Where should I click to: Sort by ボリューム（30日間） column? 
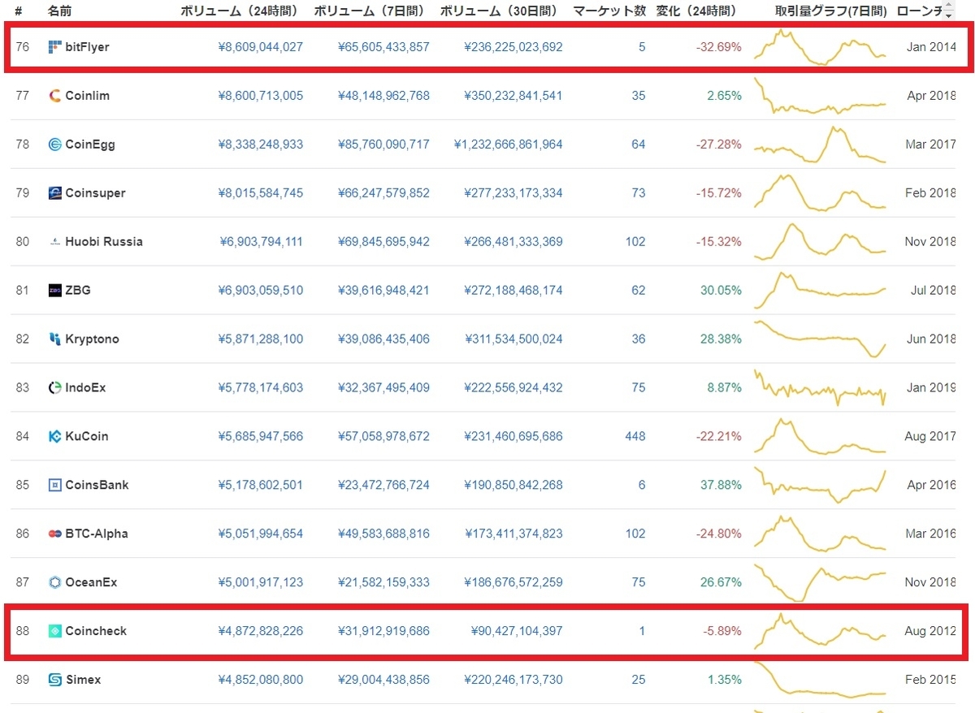pos(499,11)
